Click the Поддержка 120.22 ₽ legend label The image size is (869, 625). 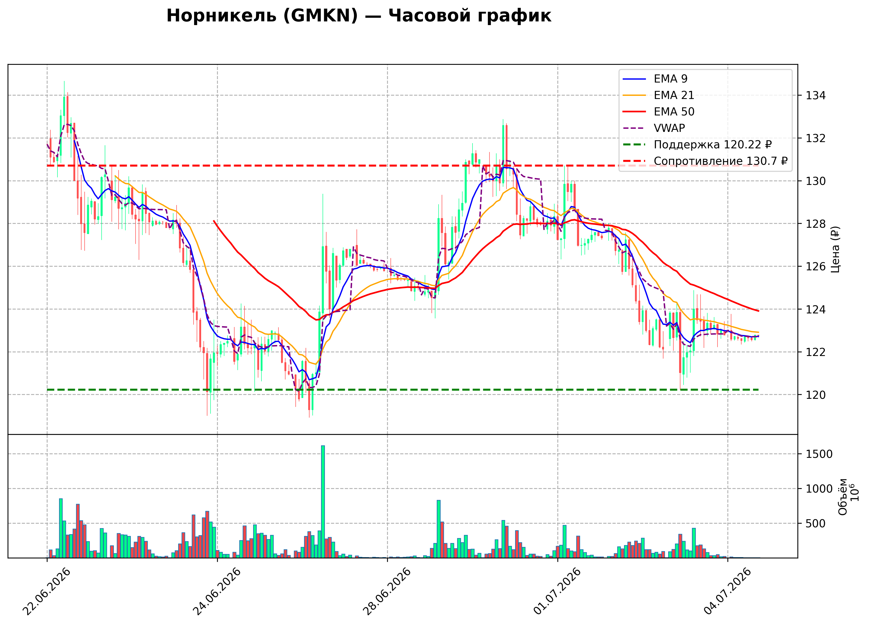coord(713,145)
